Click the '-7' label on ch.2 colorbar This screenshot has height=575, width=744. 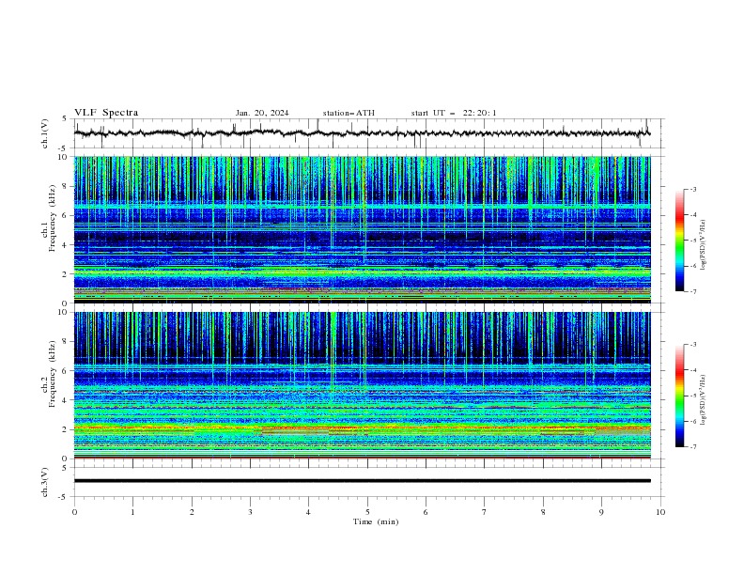pyautogui.click(x=692, y=446)
